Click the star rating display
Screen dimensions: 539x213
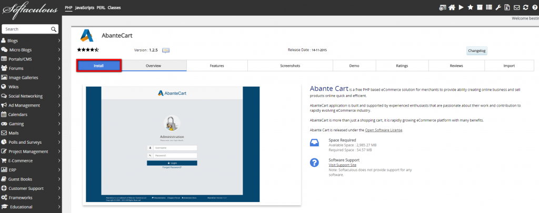click(x=88, y=50)
